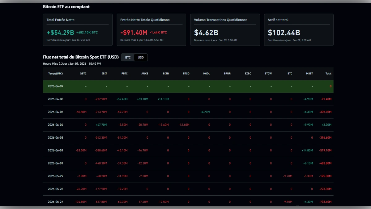Click the BTCO column header
371x209 pixels.
click(186, 74)
